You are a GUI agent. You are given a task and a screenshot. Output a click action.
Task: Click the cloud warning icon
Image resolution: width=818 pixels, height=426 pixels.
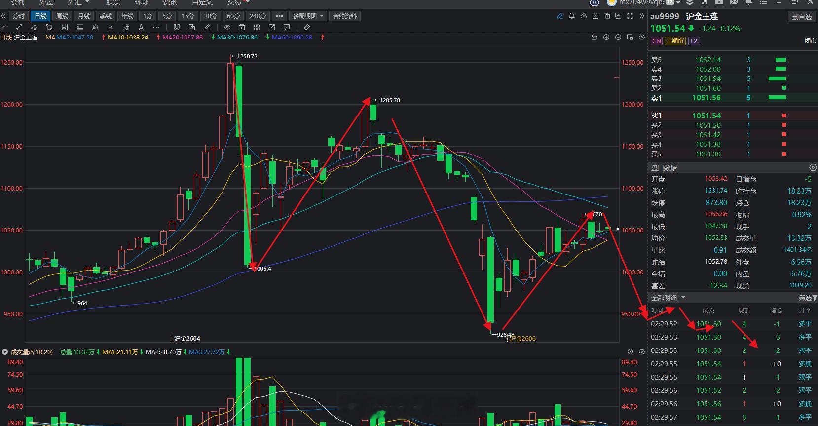click(584, 16)
